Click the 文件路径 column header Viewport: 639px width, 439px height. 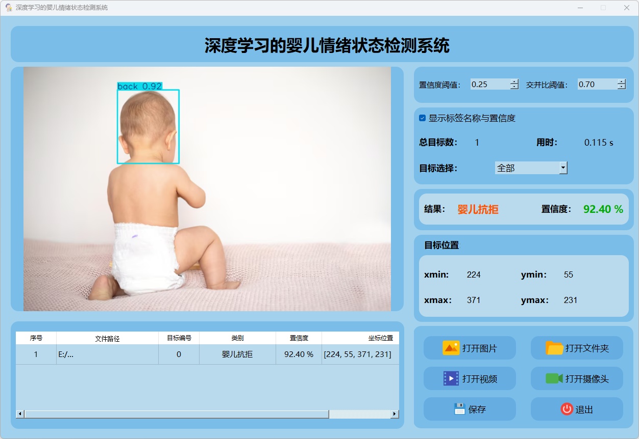pos(108,338)
